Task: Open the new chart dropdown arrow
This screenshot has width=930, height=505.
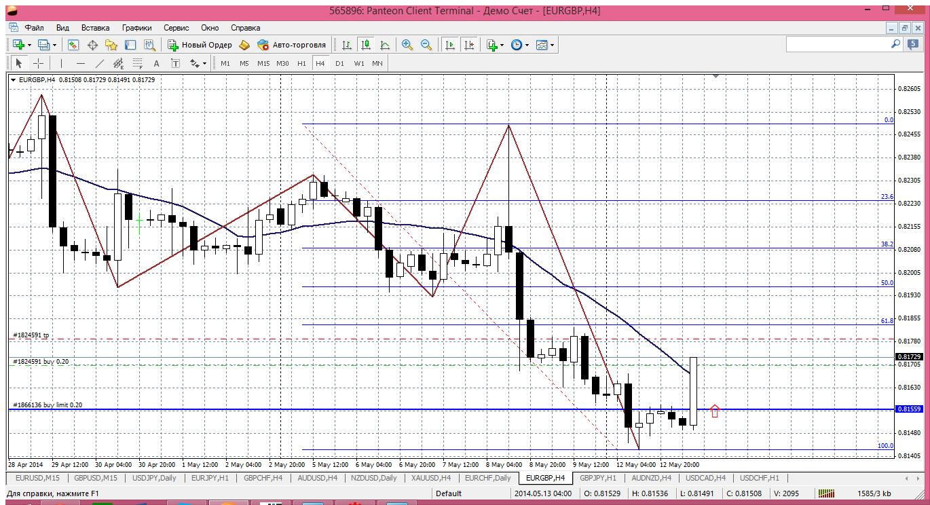Action: pyautogui.click(x=29, y=45)
